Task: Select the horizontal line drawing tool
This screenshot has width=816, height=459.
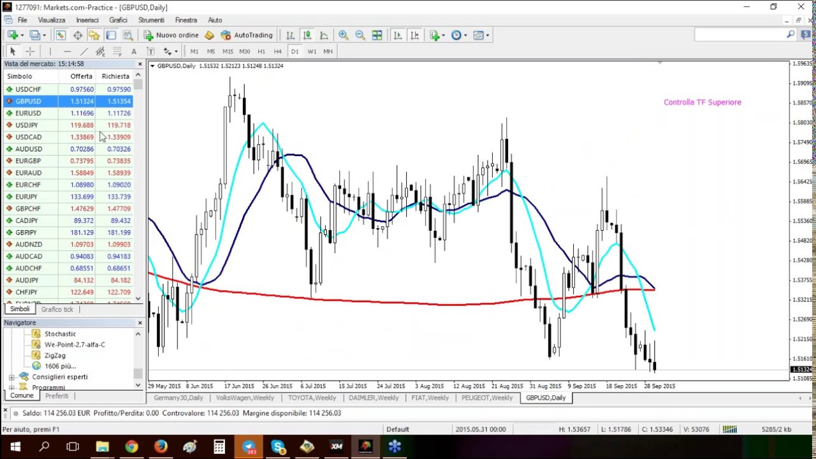Action: [67, 51]
